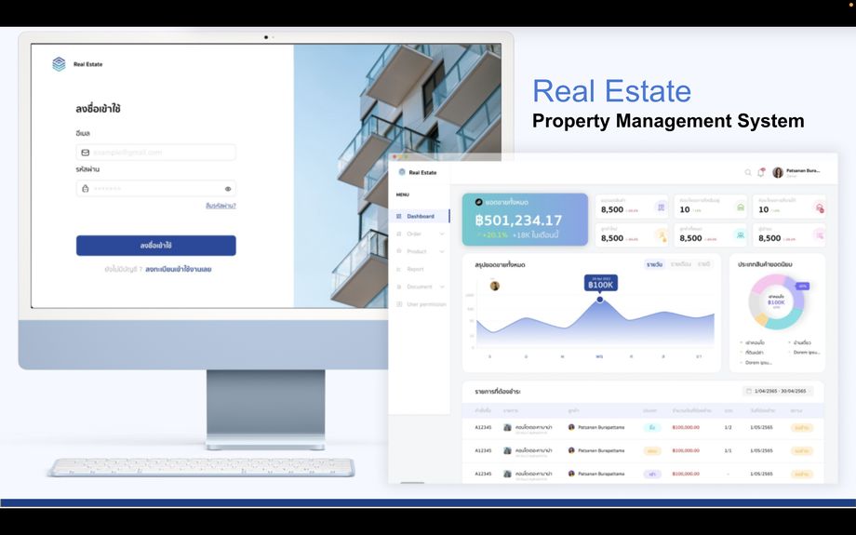This screenshot has height=535, width=856.
Task: Open the 1/04/2565 - 30/04/2565 date range dropdown
Action: [x=778, y=391]
